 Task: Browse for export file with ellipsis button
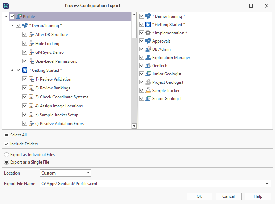268,183
